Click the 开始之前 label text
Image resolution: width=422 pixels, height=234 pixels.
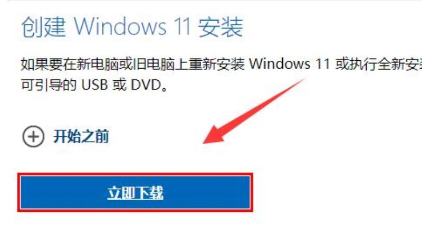point(81,136)
